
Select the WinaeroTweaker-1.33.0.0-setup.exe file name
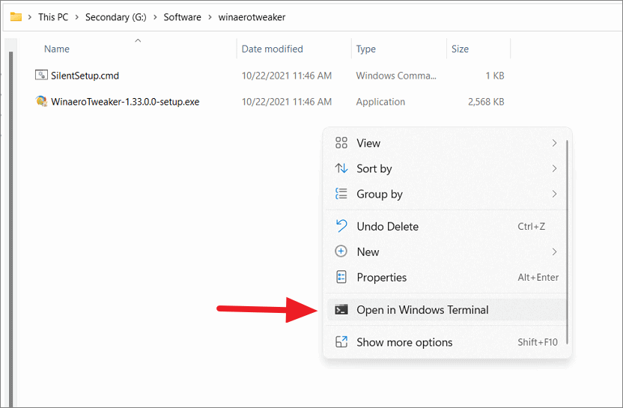(x=125, y=102)
